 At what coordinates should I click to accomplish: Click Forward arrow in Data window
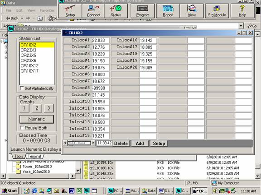click(28, 18)
